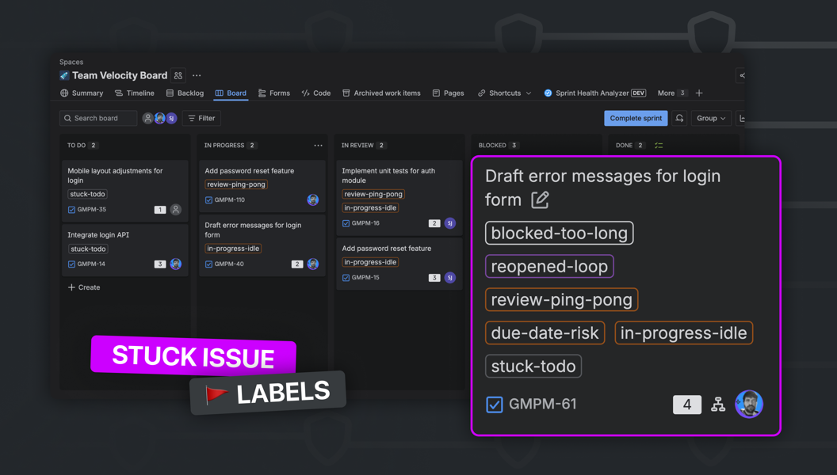Open the Timeline tab
The image size is (837, 475).
click(x=134, y=93)
